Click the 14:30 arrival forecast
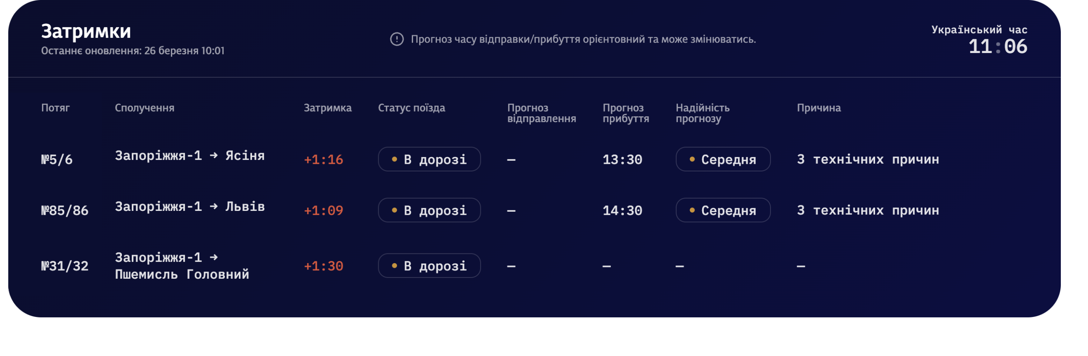The width and height of the screenshot is (1088, 356). 622,210
